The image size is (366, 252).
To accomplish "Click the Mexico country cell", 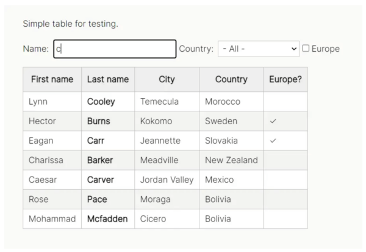I will 231,180.
